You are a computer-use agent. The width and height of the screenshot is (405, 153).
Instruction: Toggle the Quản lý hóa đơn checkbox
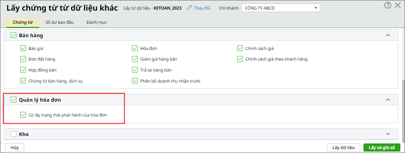[13, 100]
